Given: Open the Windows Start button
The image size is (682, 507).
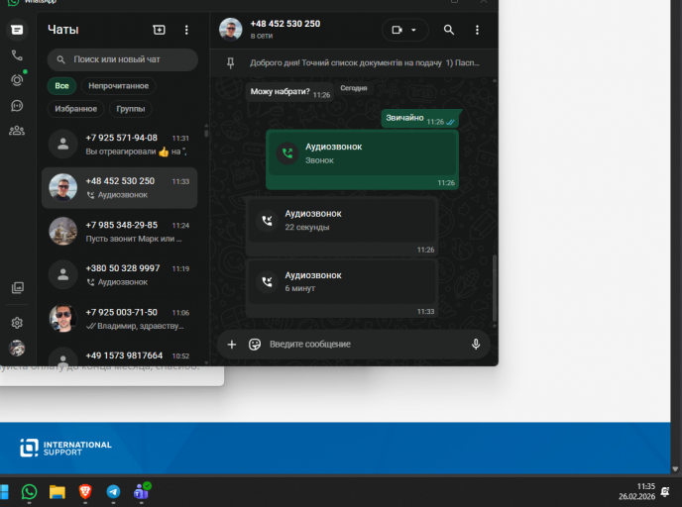Looking at the screenshot, I should [x=4, y=492].
